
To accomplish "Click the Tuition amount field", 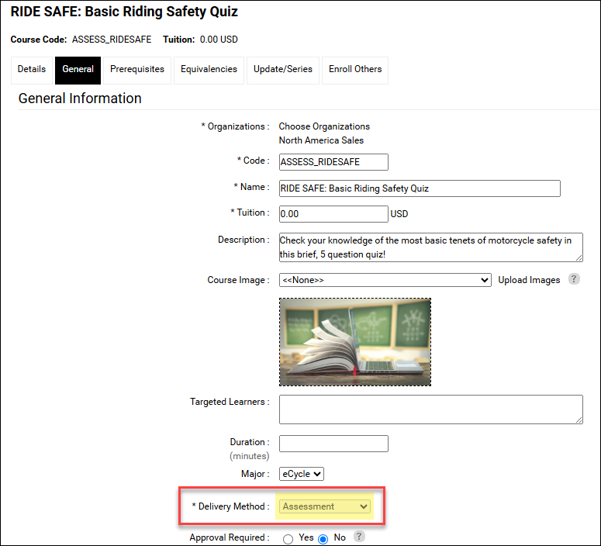I will coord(333,214).
